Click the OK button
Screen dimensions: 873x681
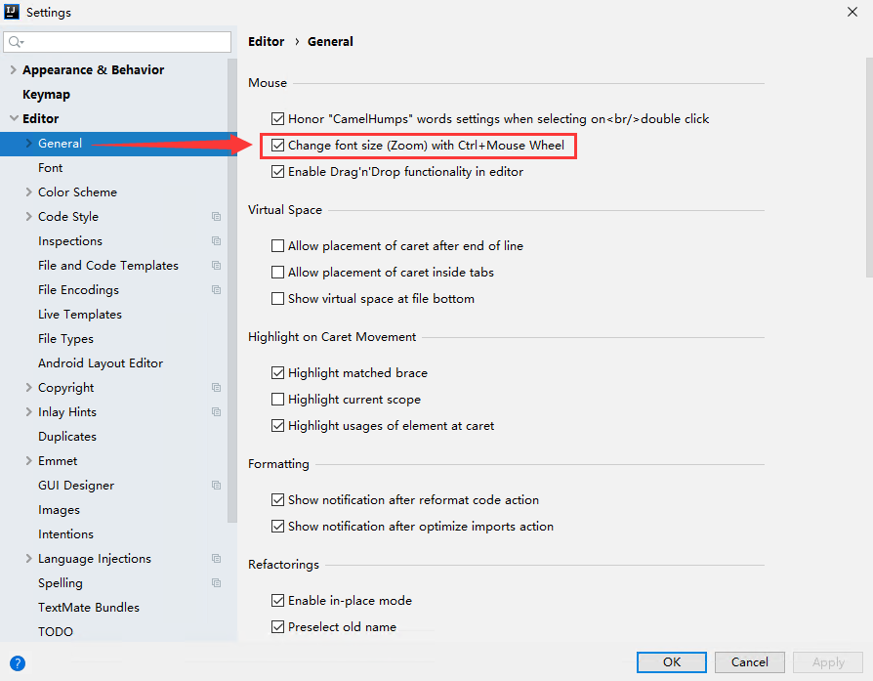672,662
